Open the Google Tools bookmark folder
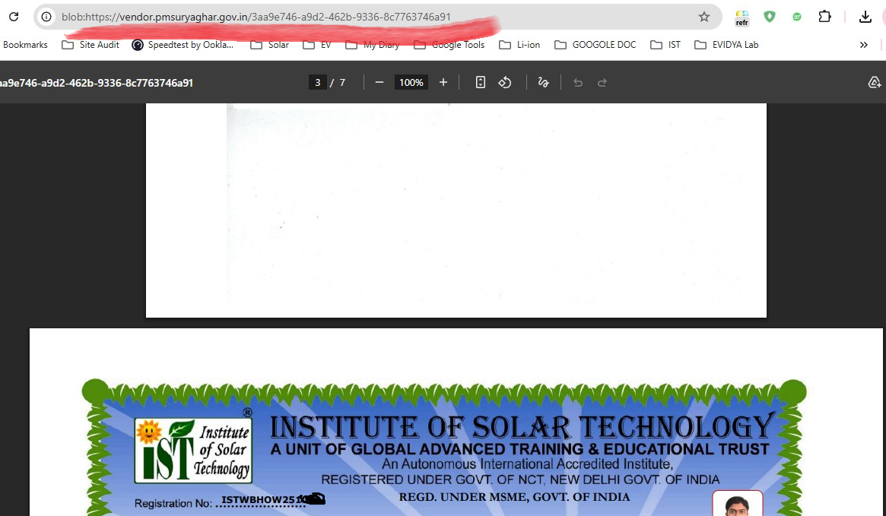 coord(449,45)
